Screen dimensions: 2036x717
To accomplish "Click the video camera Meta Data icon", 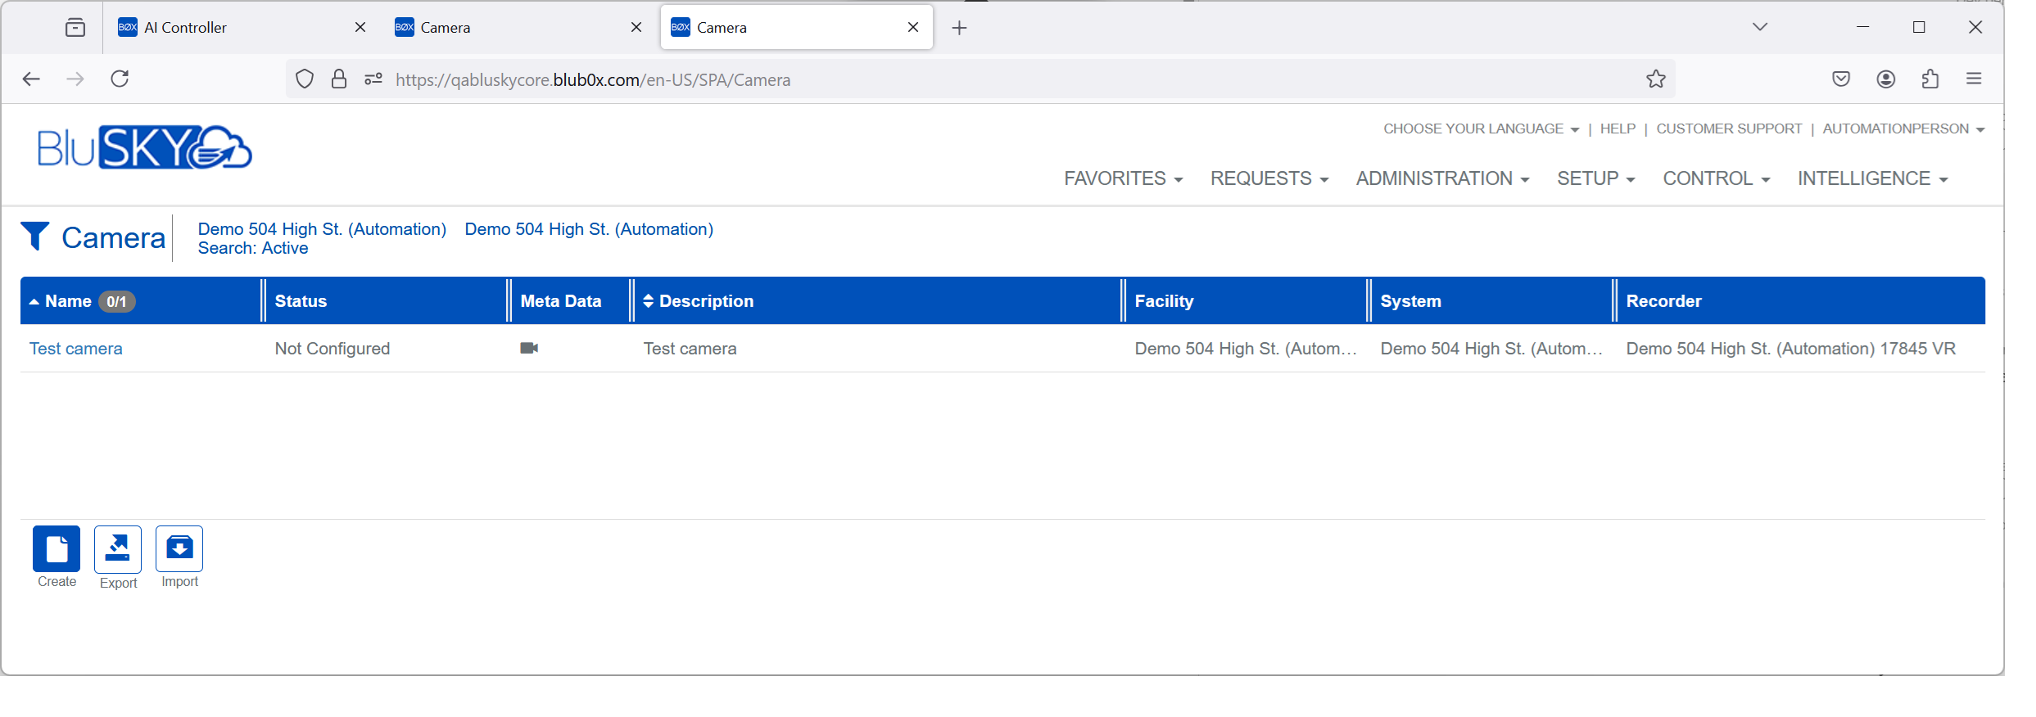I will [529, 349].
